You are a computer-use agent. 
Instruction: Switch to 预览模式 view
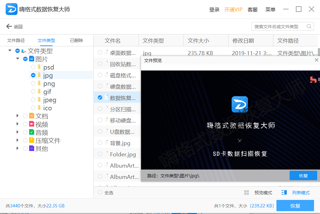pyautogui.click(x=263, y=193)
